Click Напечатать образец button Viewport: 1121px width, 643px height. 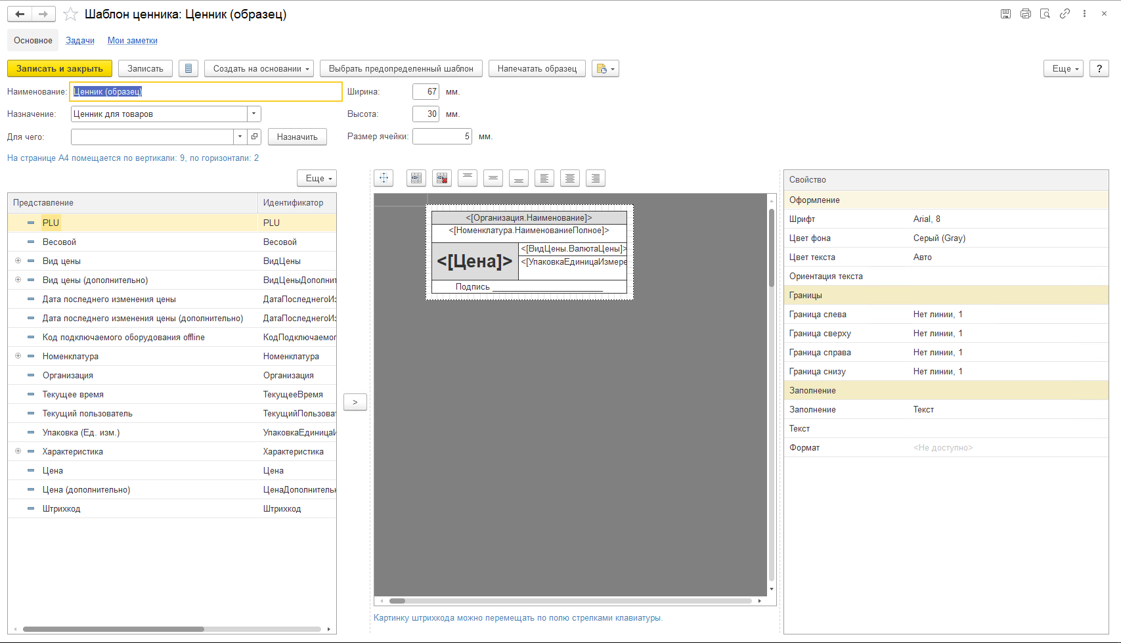[537, 68]
